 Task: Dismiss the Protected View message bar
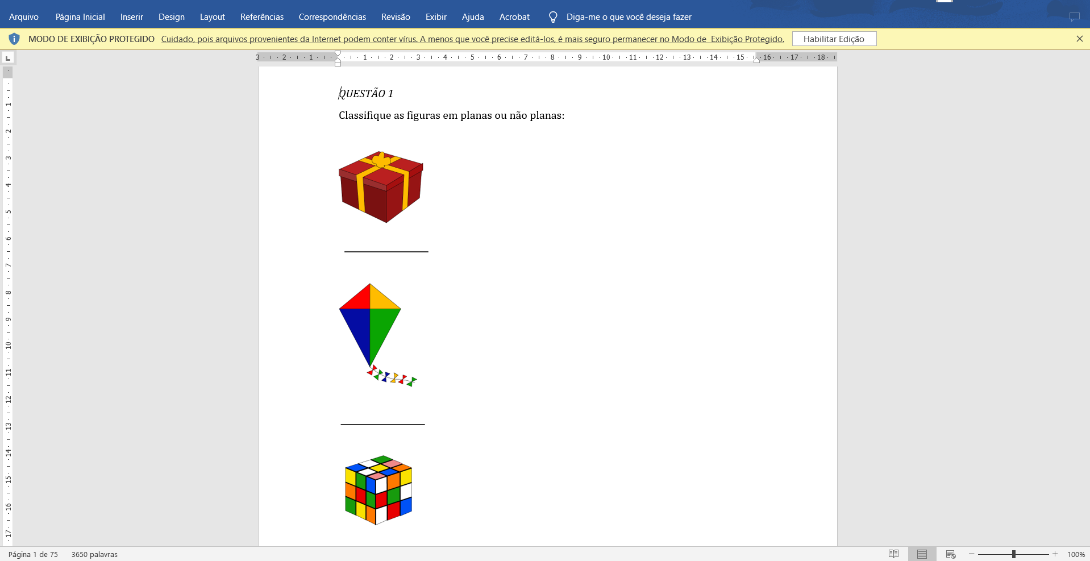(x=1080, y=39)
